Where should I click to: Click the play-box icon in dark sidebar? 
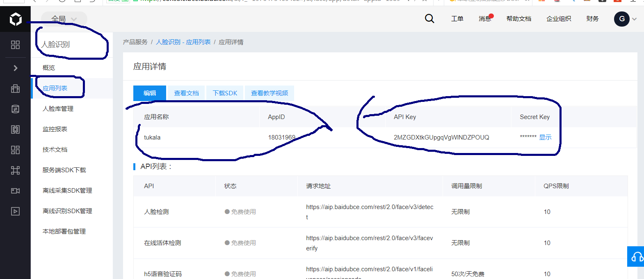click(15, 211)
